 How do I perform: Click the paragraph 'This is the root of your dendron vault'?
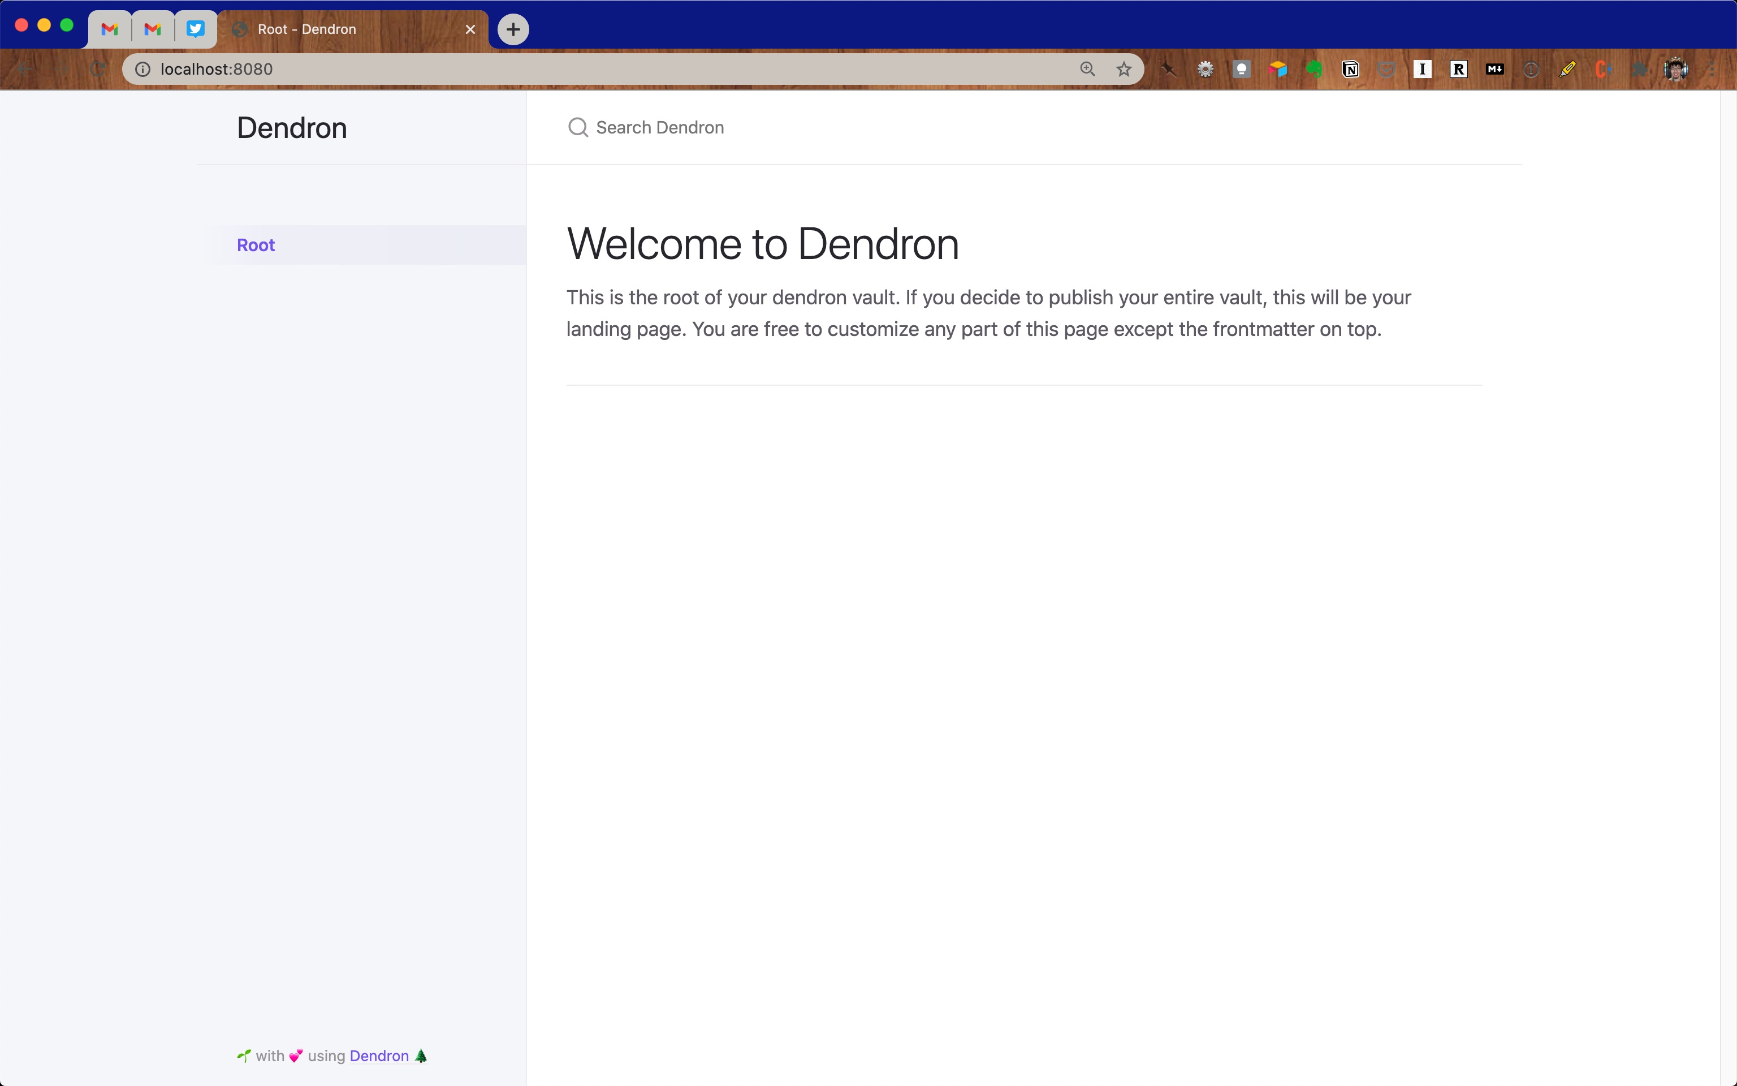tap(989, 313)
